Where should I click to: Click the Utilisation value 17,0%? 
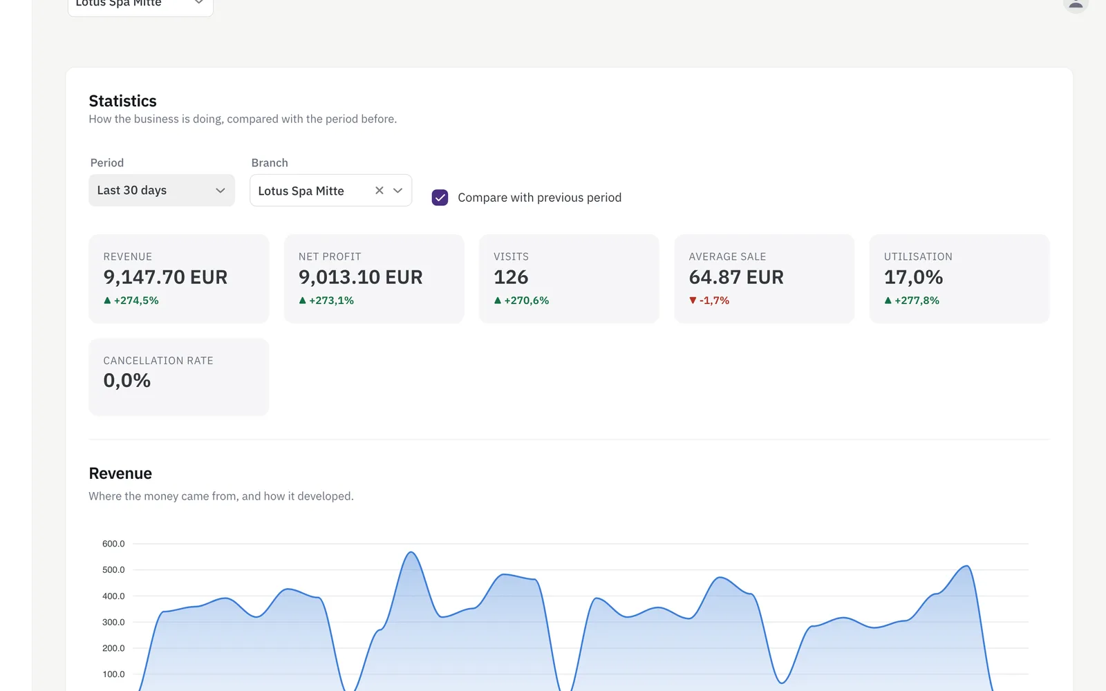coord(913,277)
